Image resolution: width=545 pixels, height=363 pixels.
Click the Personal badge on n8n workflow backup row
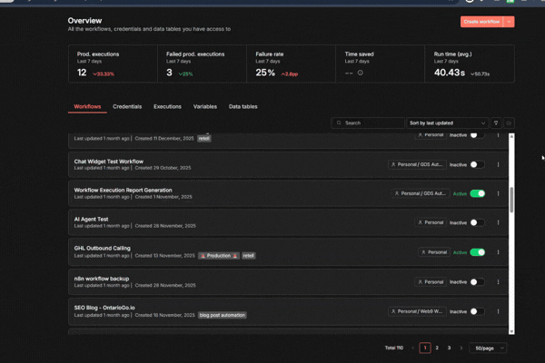[431, 282]
